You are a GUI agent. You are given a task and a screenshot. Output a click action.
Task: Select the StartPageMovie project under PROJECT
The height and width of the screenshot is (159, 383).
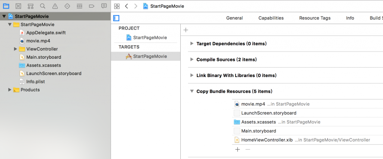[150, 37]
